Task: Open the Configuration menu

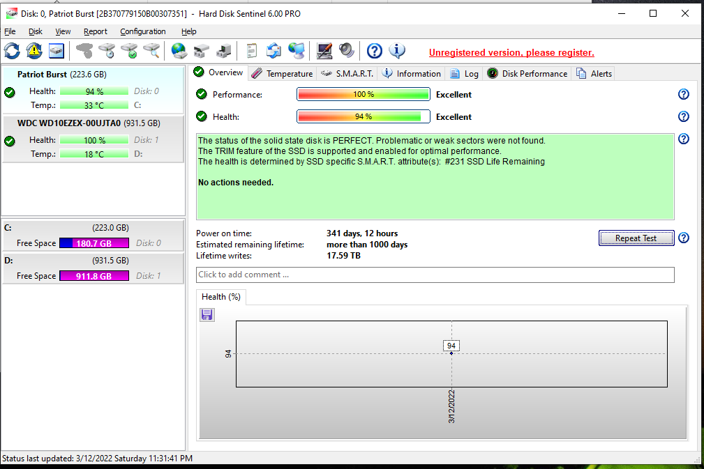Action: (143, 31)
